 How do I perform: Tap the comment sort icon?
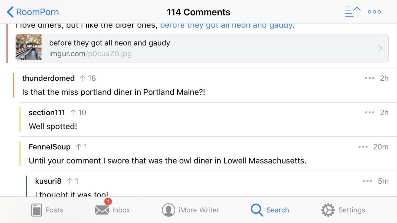(x=352, y=12)
